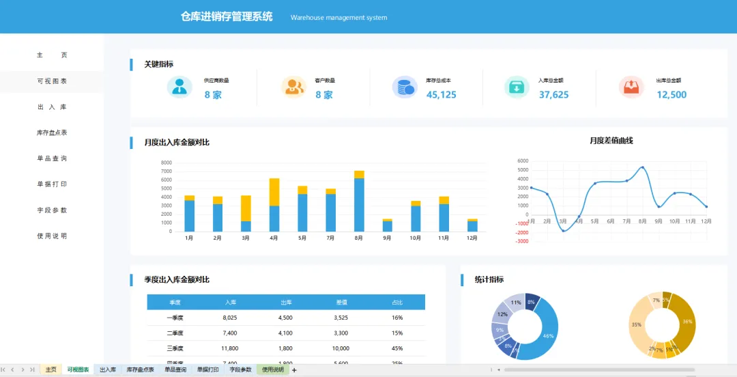Switch to the 可视图表 sheet tab

pyautogui.click(x=78, y=370)
